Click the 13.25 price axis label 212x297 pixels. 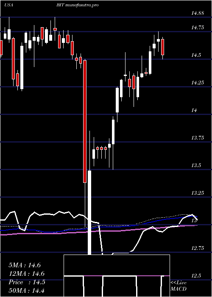tap(198, 193)
